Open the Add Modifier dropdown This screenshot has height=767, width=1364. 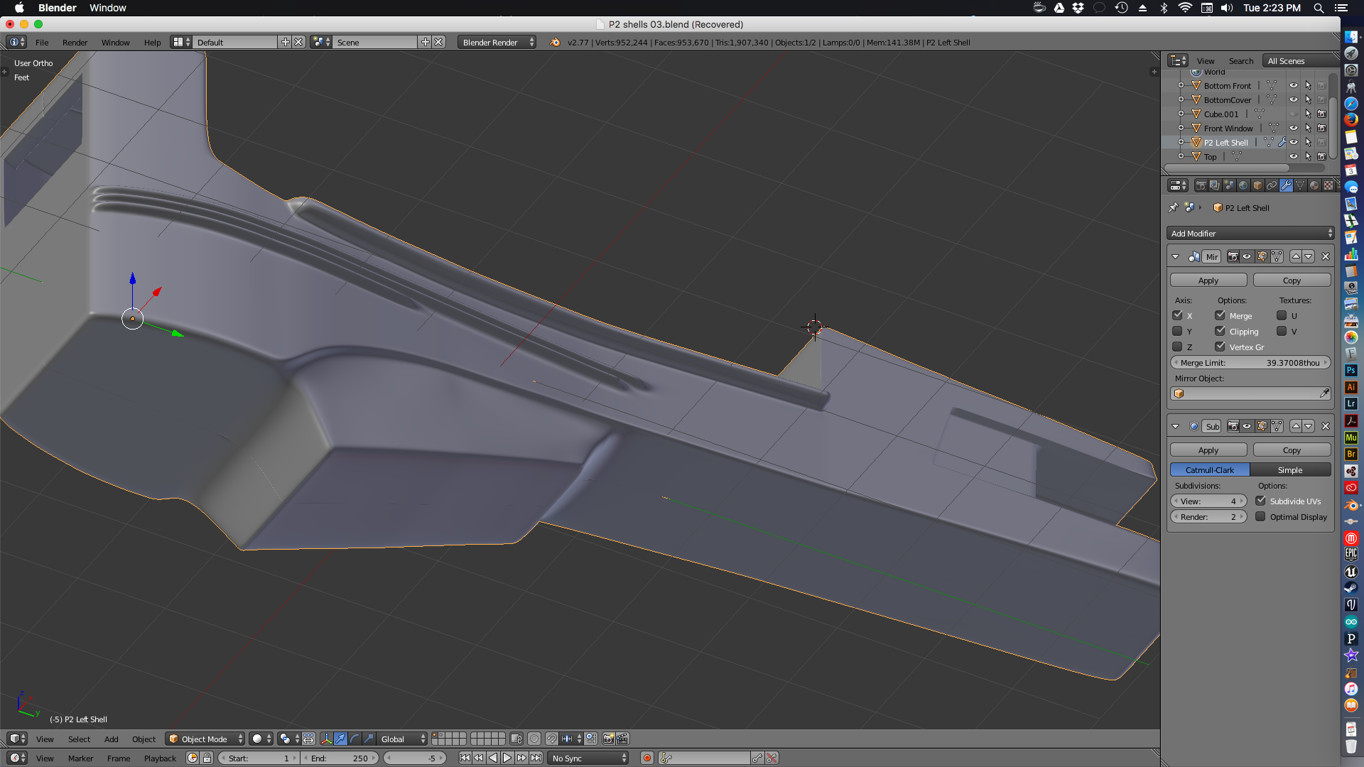(x=1250, y=233)
